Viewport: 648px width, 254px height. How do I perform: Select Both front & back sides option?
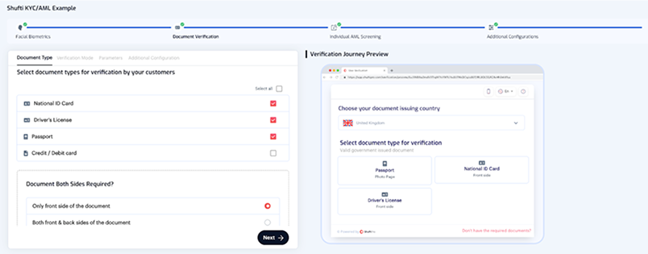(x=267, y=222)
